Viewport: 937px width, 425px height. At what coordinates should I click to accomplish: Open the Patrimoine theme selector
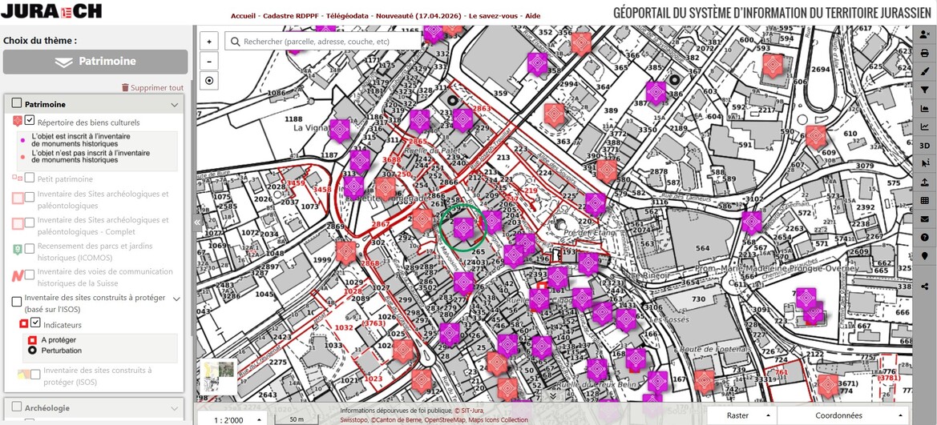(x=95, y=62)
